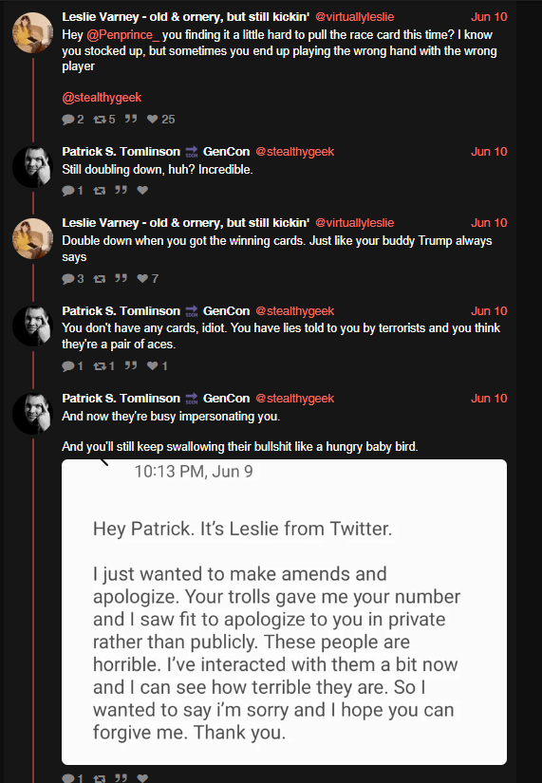This screenshot has width=542, height=783.
Task: Retweet the 'Still doubling down' tweet
Action: pos(100,190)
